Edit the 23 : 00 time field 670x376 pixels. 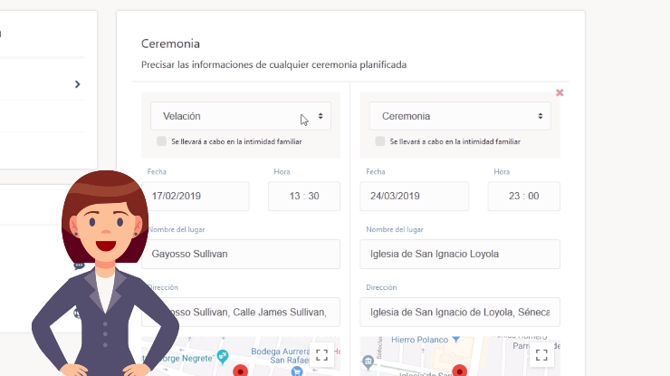[523, 196]
